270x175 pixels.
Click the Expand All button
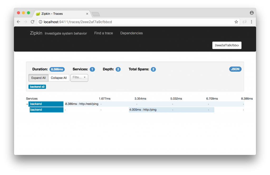point(38,78)
